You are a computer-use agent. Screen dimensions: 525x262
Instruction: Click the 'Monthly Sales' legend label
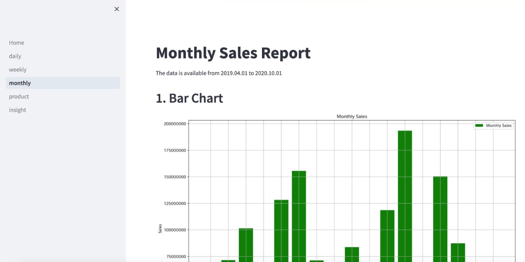[x=498, y=126]
